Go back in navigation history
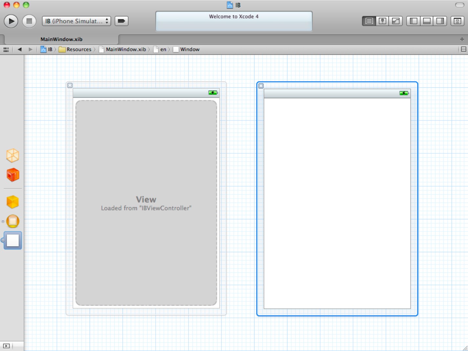Viewport: 468px width, 351px height. tap(20, 49)
